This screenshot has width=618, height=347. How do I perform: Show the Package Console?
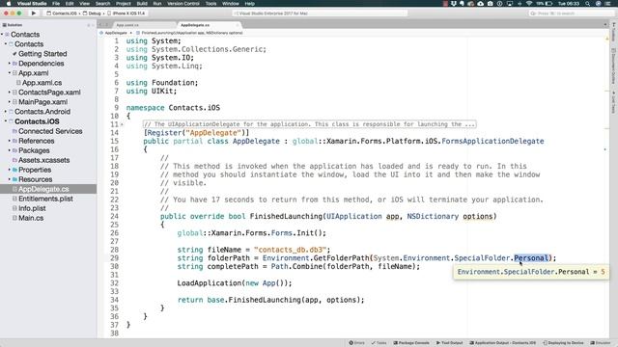(x=411, y=343)
